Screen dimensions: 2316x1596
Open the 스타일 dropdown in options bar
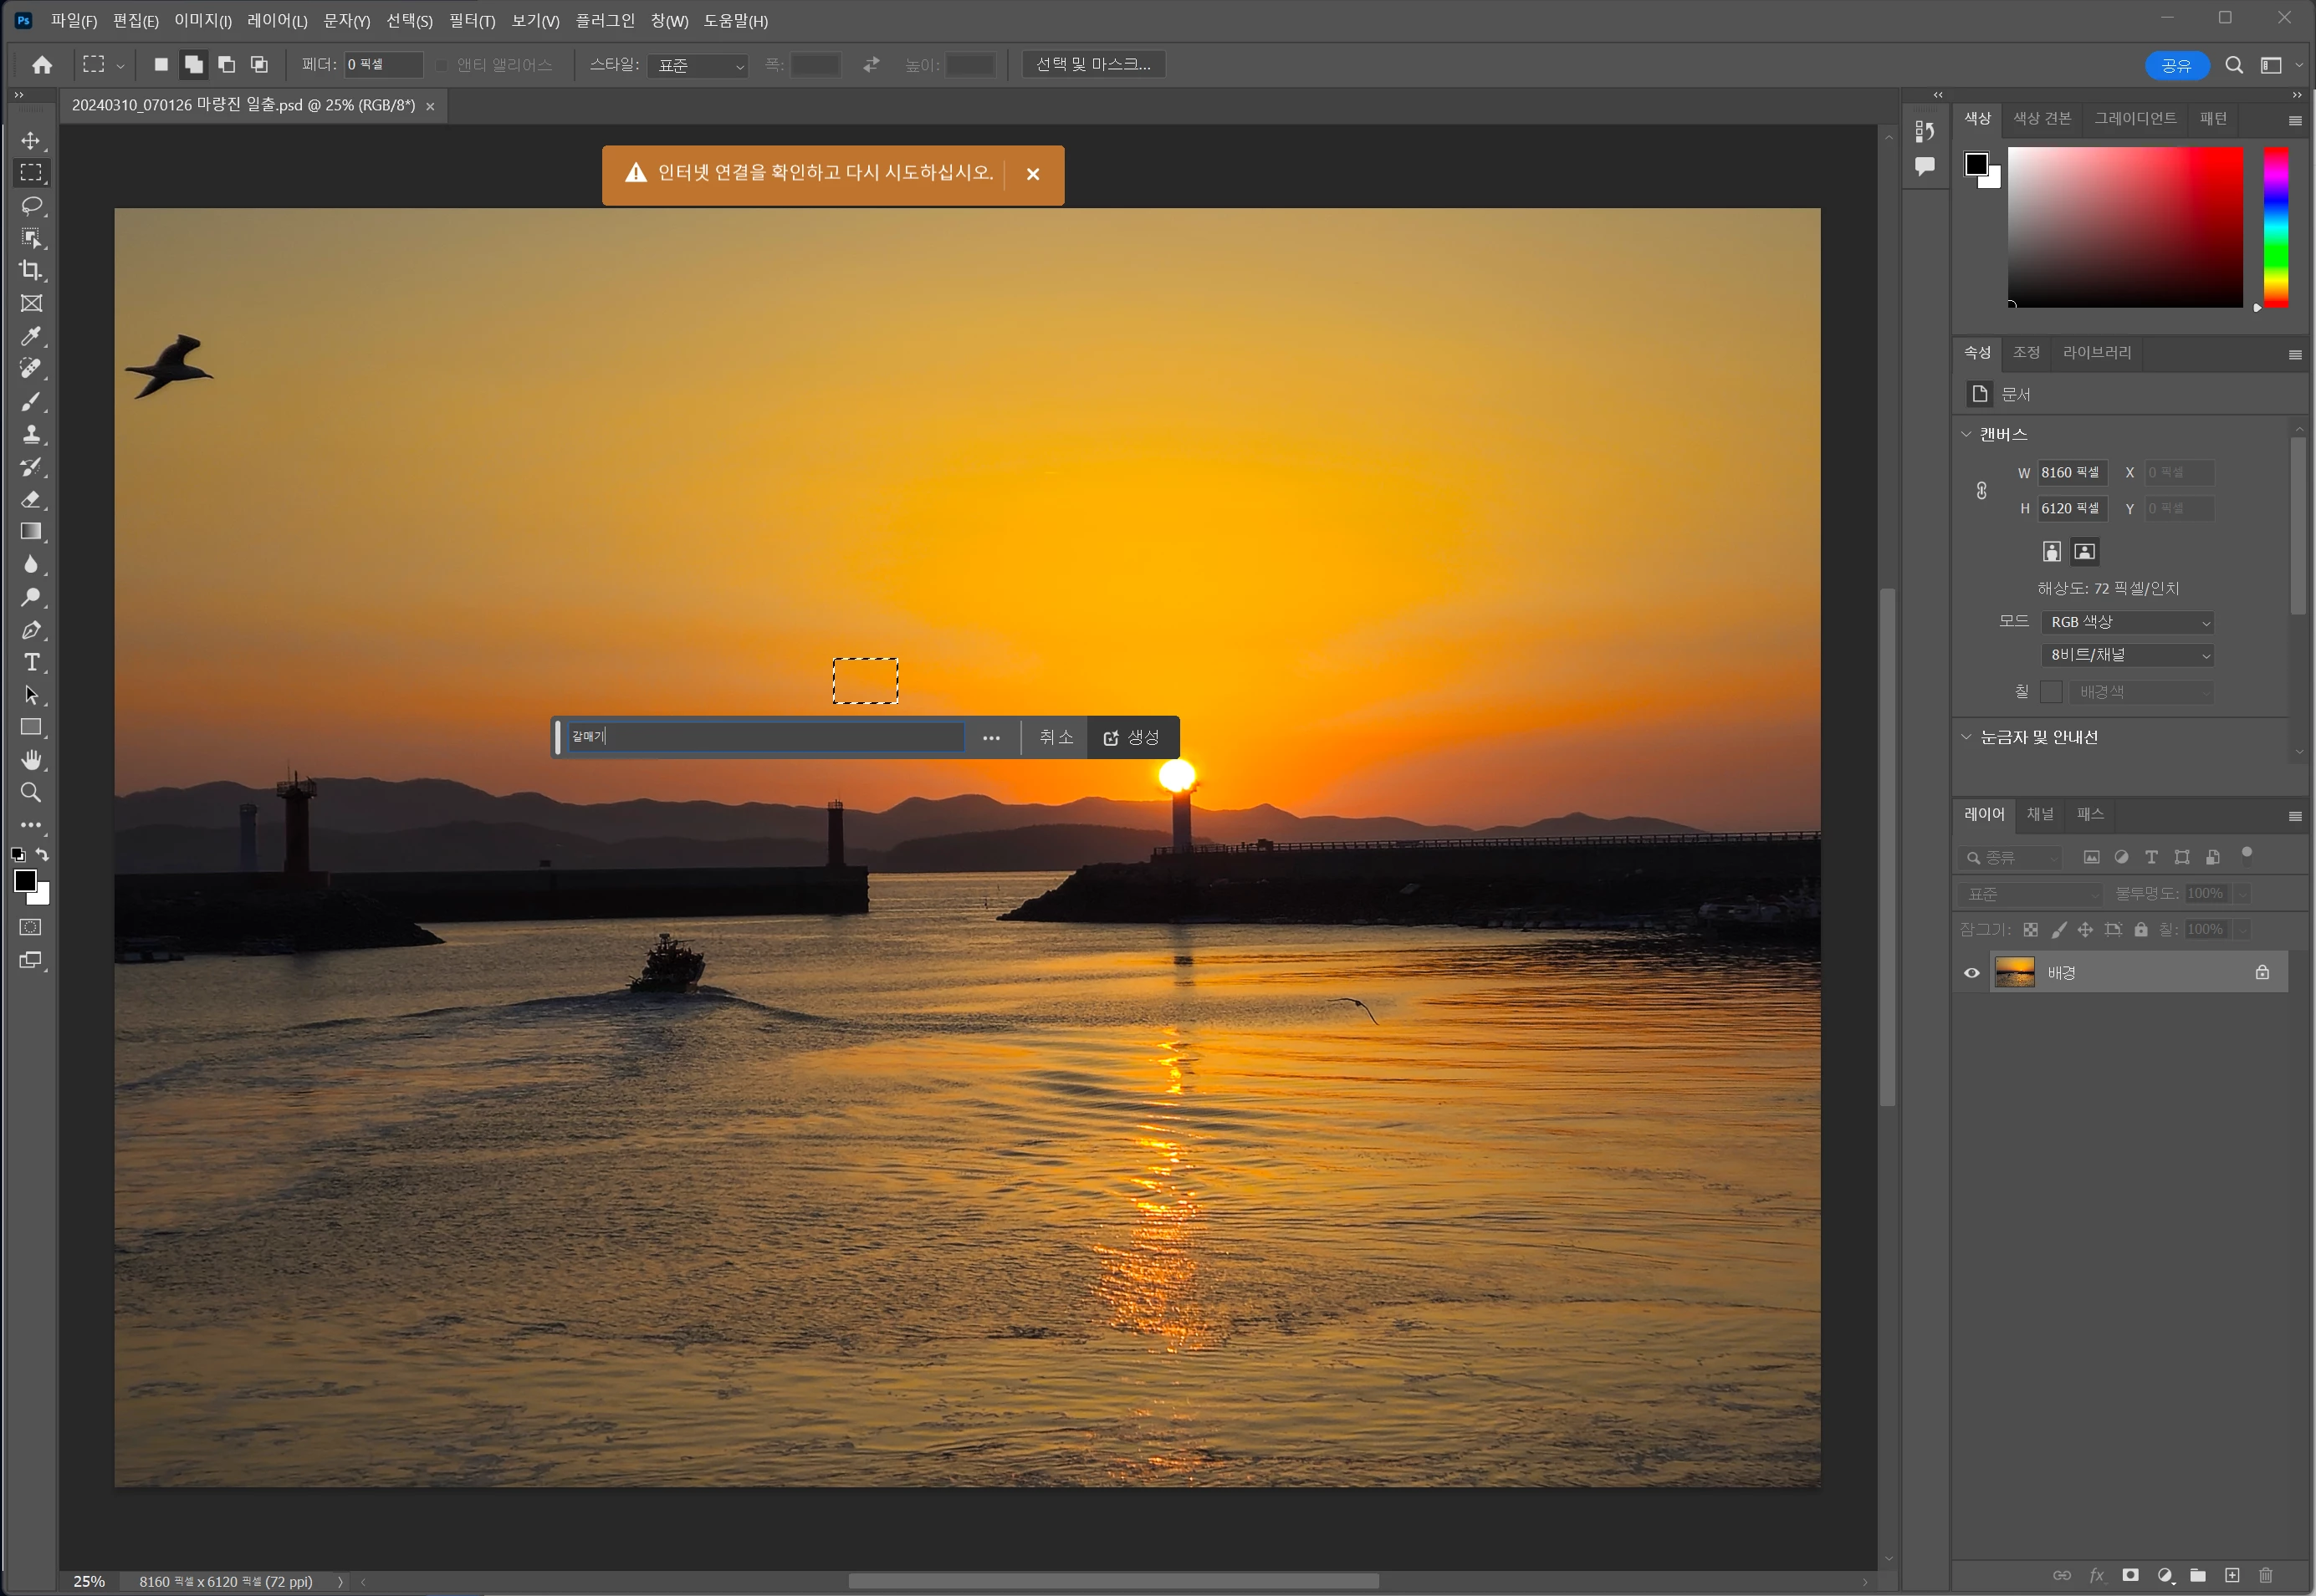click(x=698, y=66)
